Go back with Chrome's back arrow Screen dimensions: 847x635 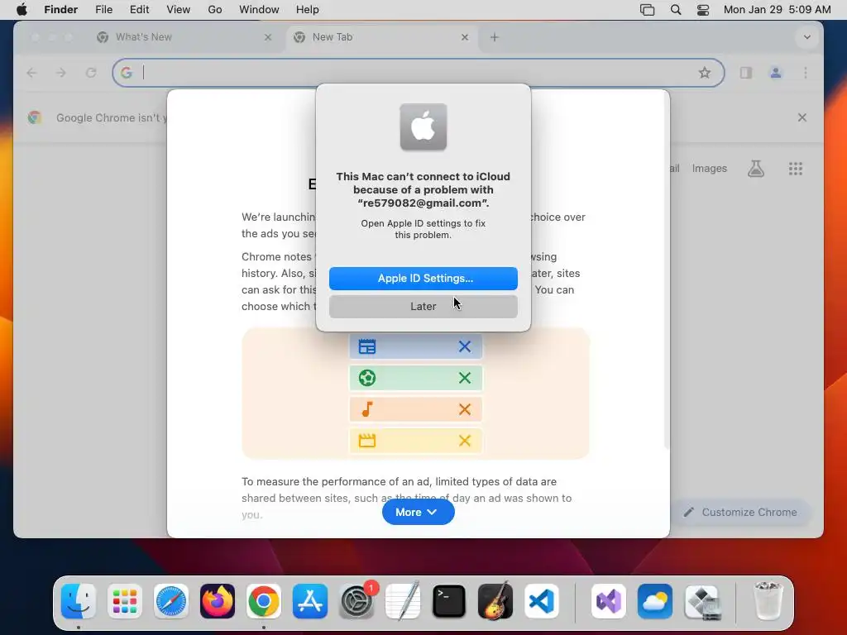(32, 73)
